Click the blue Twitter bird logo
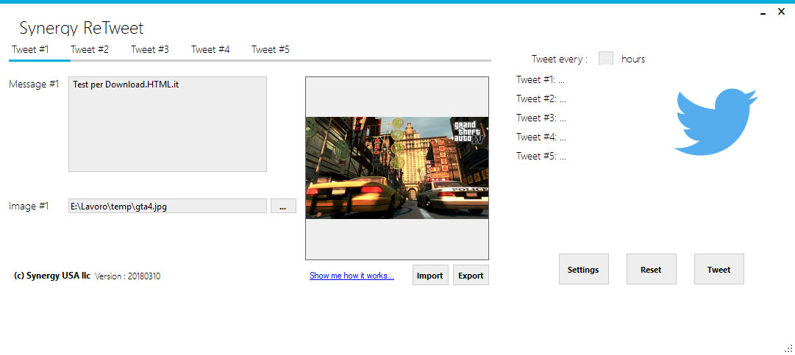 [716, 121]
